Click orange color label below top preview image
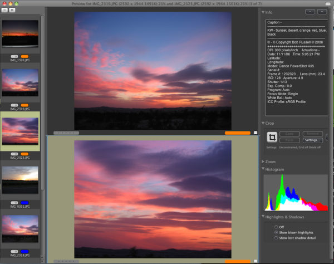334x264 pixels. pos(238,133)
